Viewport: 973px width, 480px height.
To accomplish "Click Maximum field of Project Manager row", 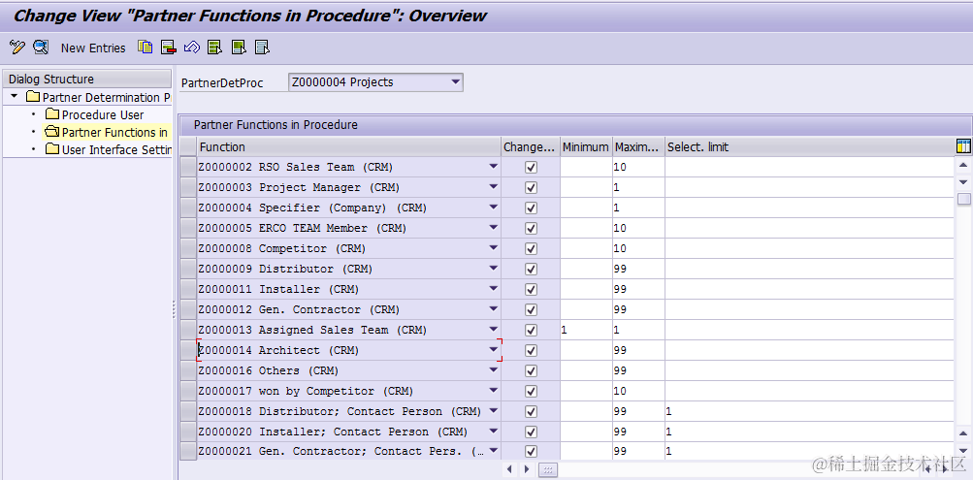I will [638, 187].
